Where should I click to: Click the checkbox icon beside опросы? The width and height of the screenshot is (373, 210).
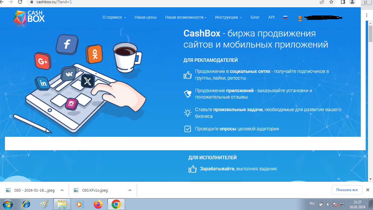tap(187, 129)
